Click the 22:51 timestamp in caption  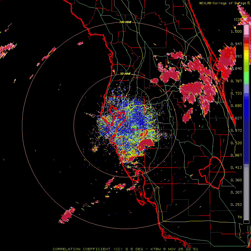tap(192, 249)
